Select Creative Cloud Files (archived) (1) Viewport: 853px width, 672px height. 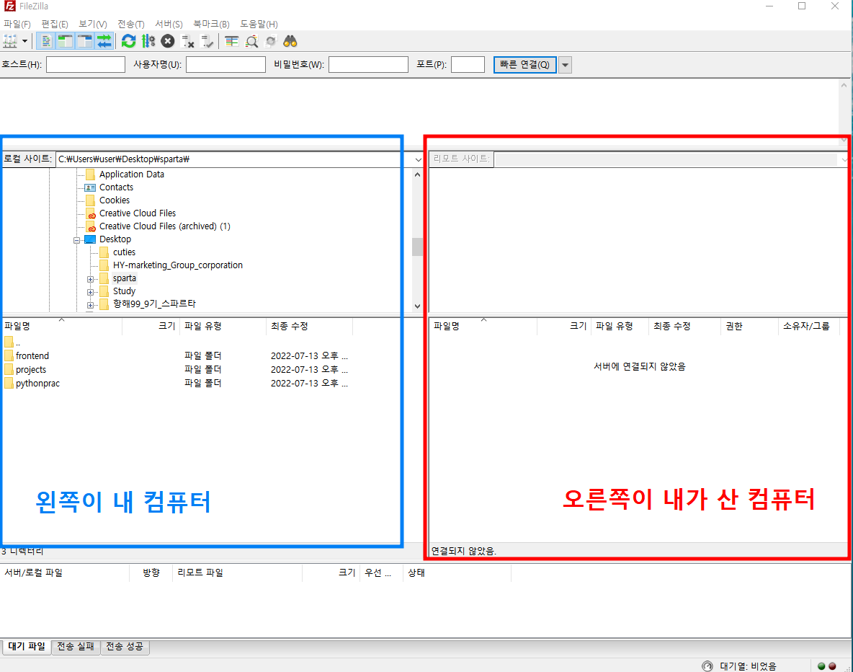tap(165, 226)
